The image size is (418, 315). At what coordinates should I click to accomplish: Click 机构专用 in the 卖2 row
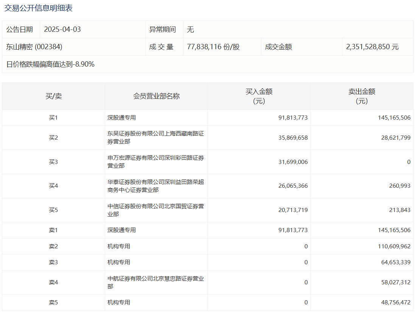[x=119, y=246]
